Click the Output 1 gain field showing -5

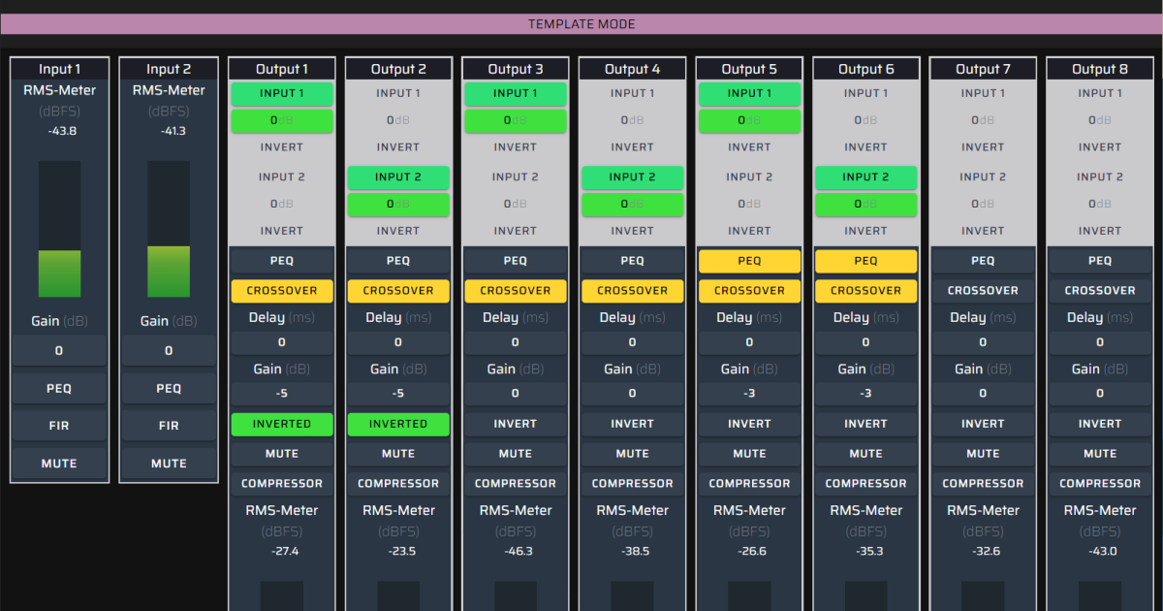tap(281, 394)
